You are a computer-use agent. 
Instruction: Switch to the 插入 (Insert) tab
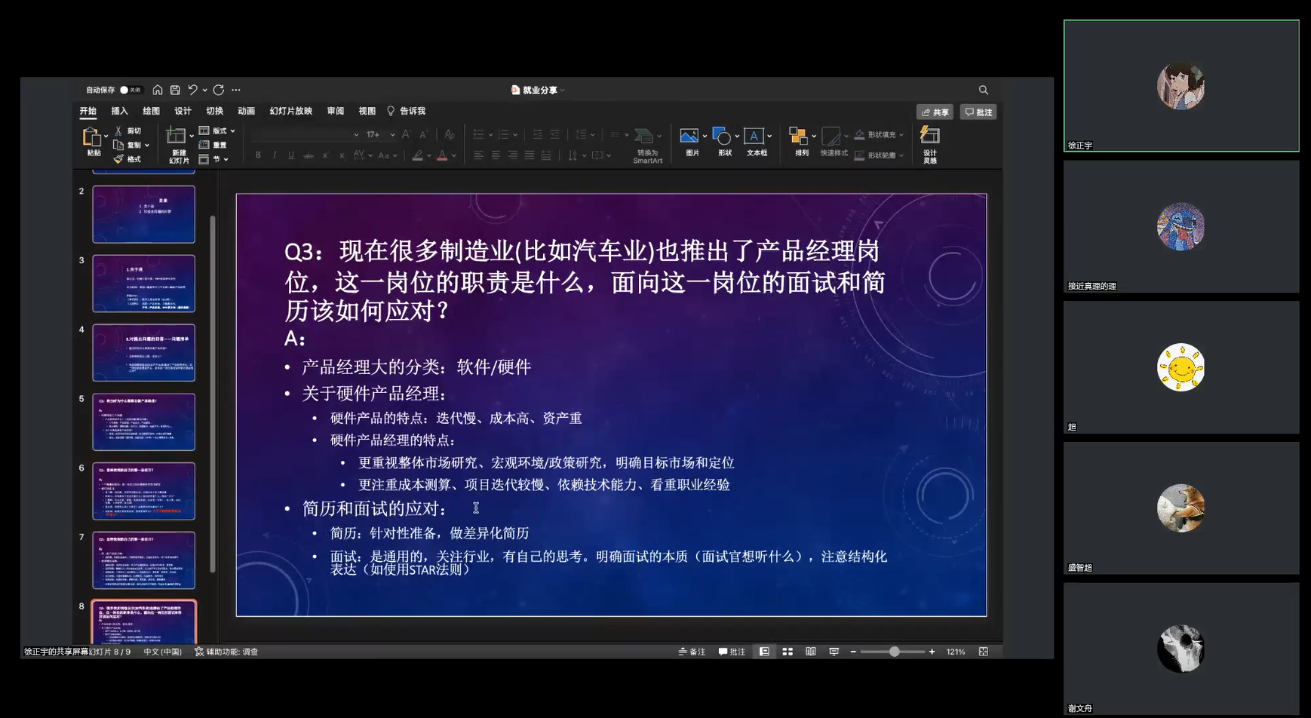[119, 111]
